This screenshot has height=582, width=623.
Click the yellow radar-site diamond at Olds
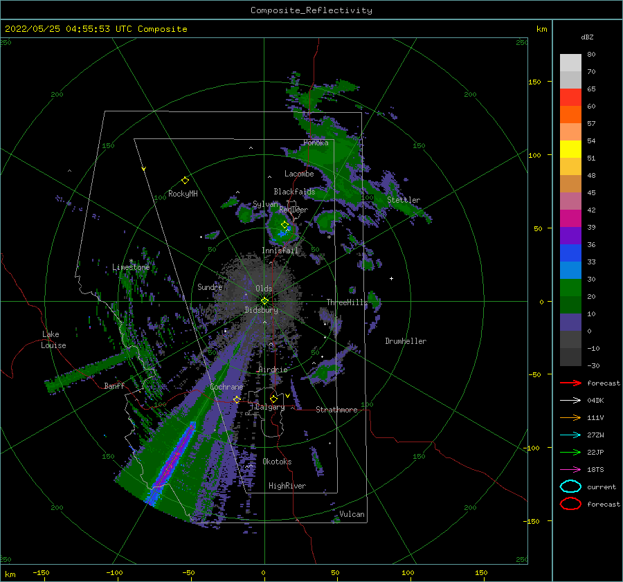tap(264, 301)
